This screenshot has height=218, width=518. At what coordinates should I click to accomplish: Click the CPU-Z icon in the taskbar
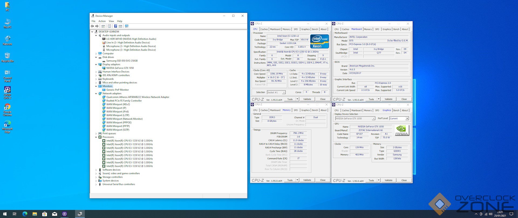point(64,214)
